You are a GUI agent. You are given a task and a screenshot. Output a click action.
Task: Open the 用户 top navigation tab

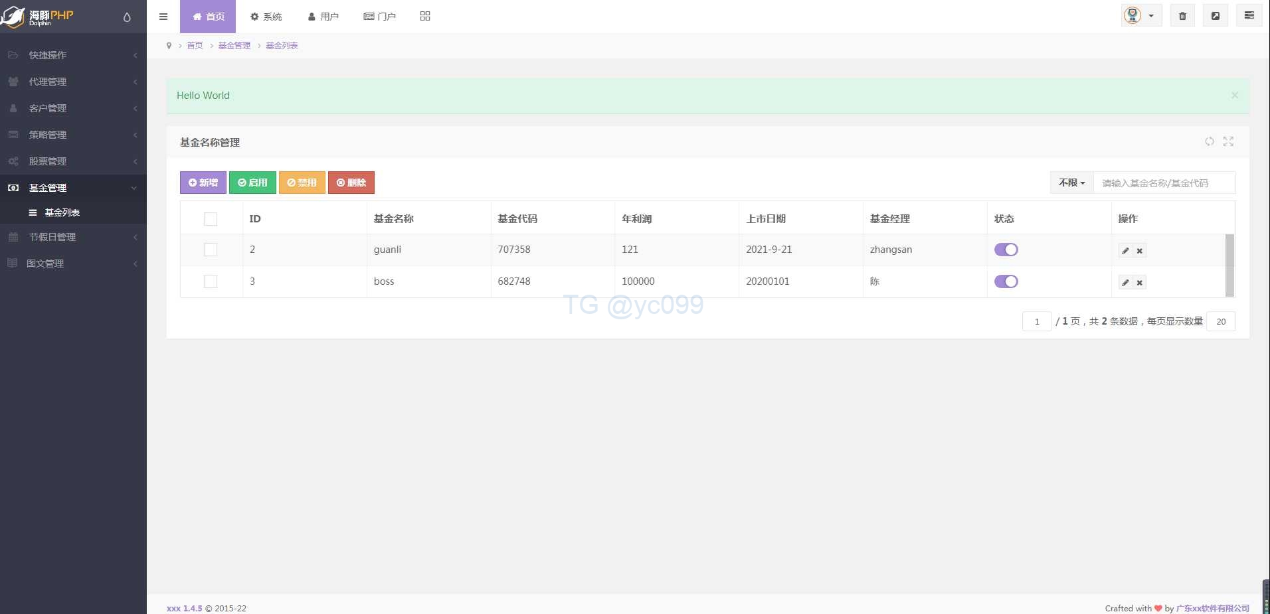pos(323,17)
